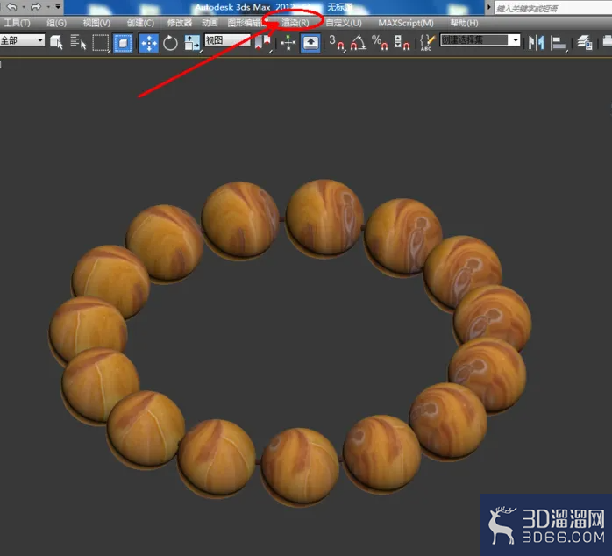Open the 全部 selection filter dropdown

22,40
